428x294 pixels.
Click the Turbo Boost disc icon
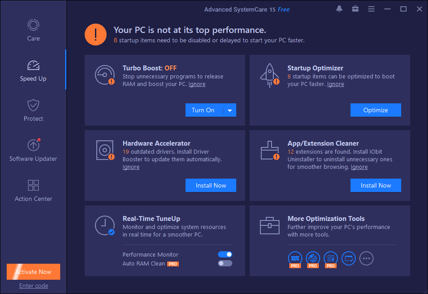pyautogui.click(x=105, y=75)
